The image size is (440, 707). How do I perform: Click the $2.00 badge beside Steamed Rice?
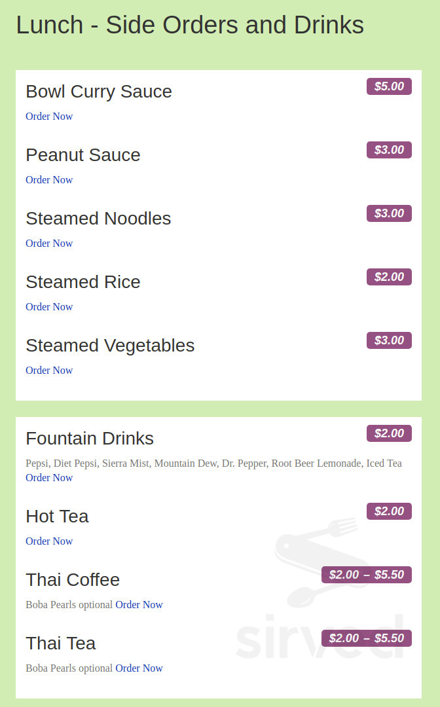[389, 276]
